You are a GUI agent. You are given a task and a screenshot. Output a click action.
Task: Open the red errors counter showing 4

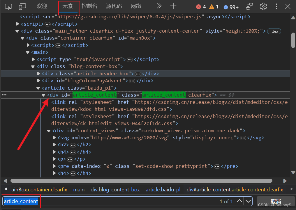pos(201,7)
